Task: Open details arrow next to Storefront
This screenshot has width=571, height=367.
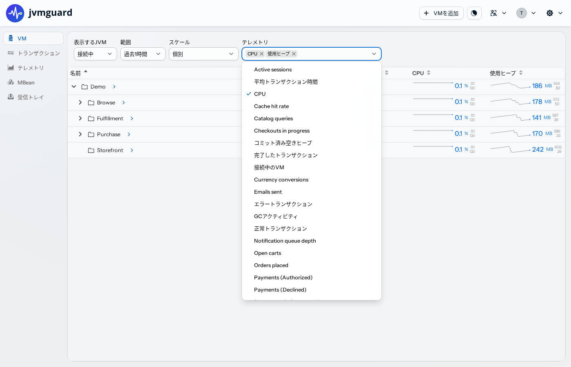Action: pos(132,150)
